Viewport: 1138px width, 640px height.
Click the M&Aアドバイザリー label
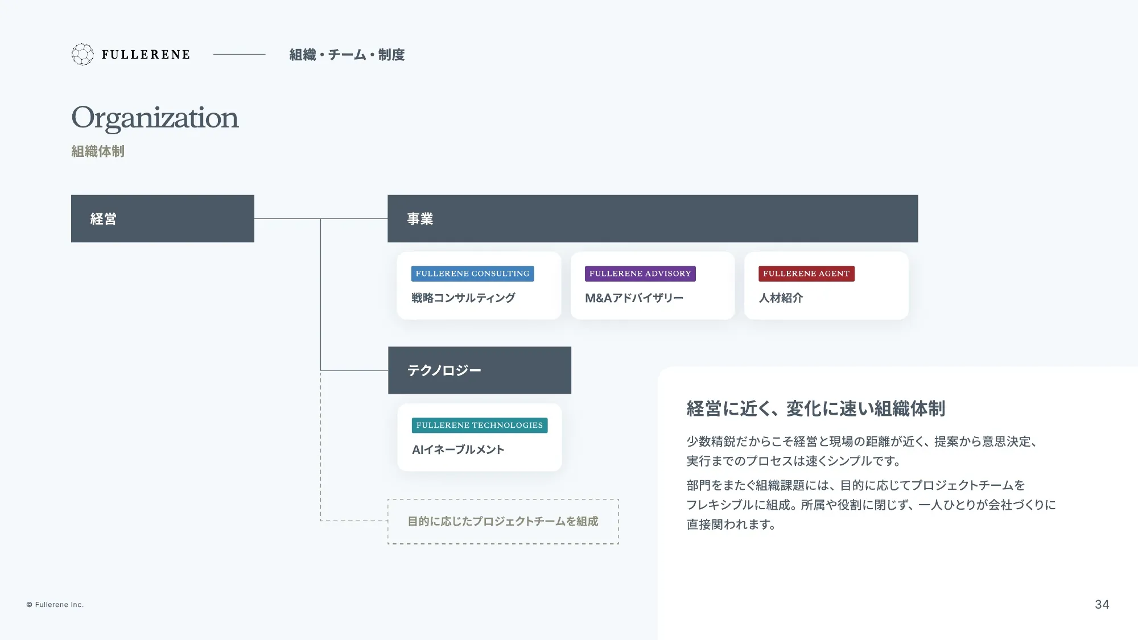pyautogui.click(x=634, y=298)
